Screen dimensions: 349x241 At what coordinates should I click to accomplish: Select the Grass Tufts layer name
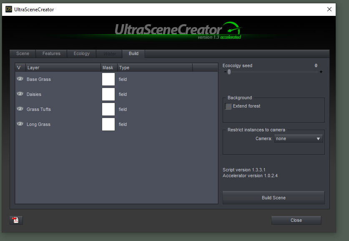point(39,110)
